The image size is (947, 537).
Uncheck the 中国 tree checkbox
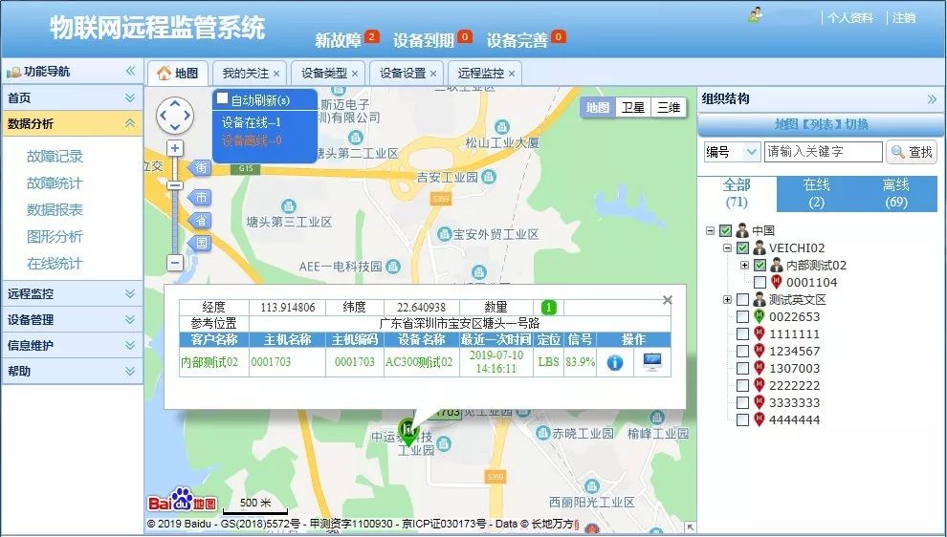(726, 230)
